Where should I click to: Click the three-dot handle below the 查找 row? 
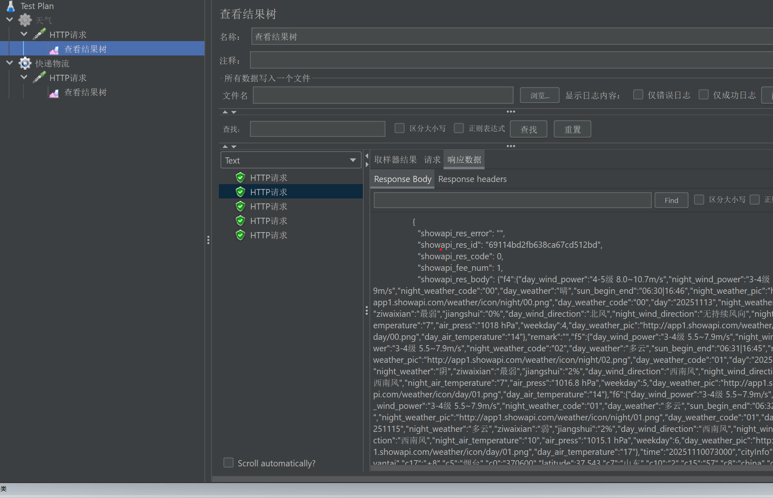pyautogui.click(x=511, y=146)
